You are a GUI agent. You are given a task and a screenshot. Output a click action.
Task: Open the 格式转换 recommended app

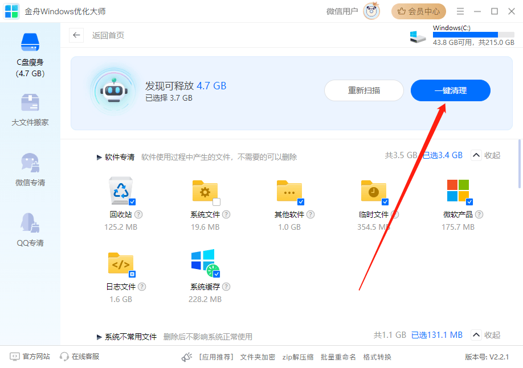[x=377, y=357]
